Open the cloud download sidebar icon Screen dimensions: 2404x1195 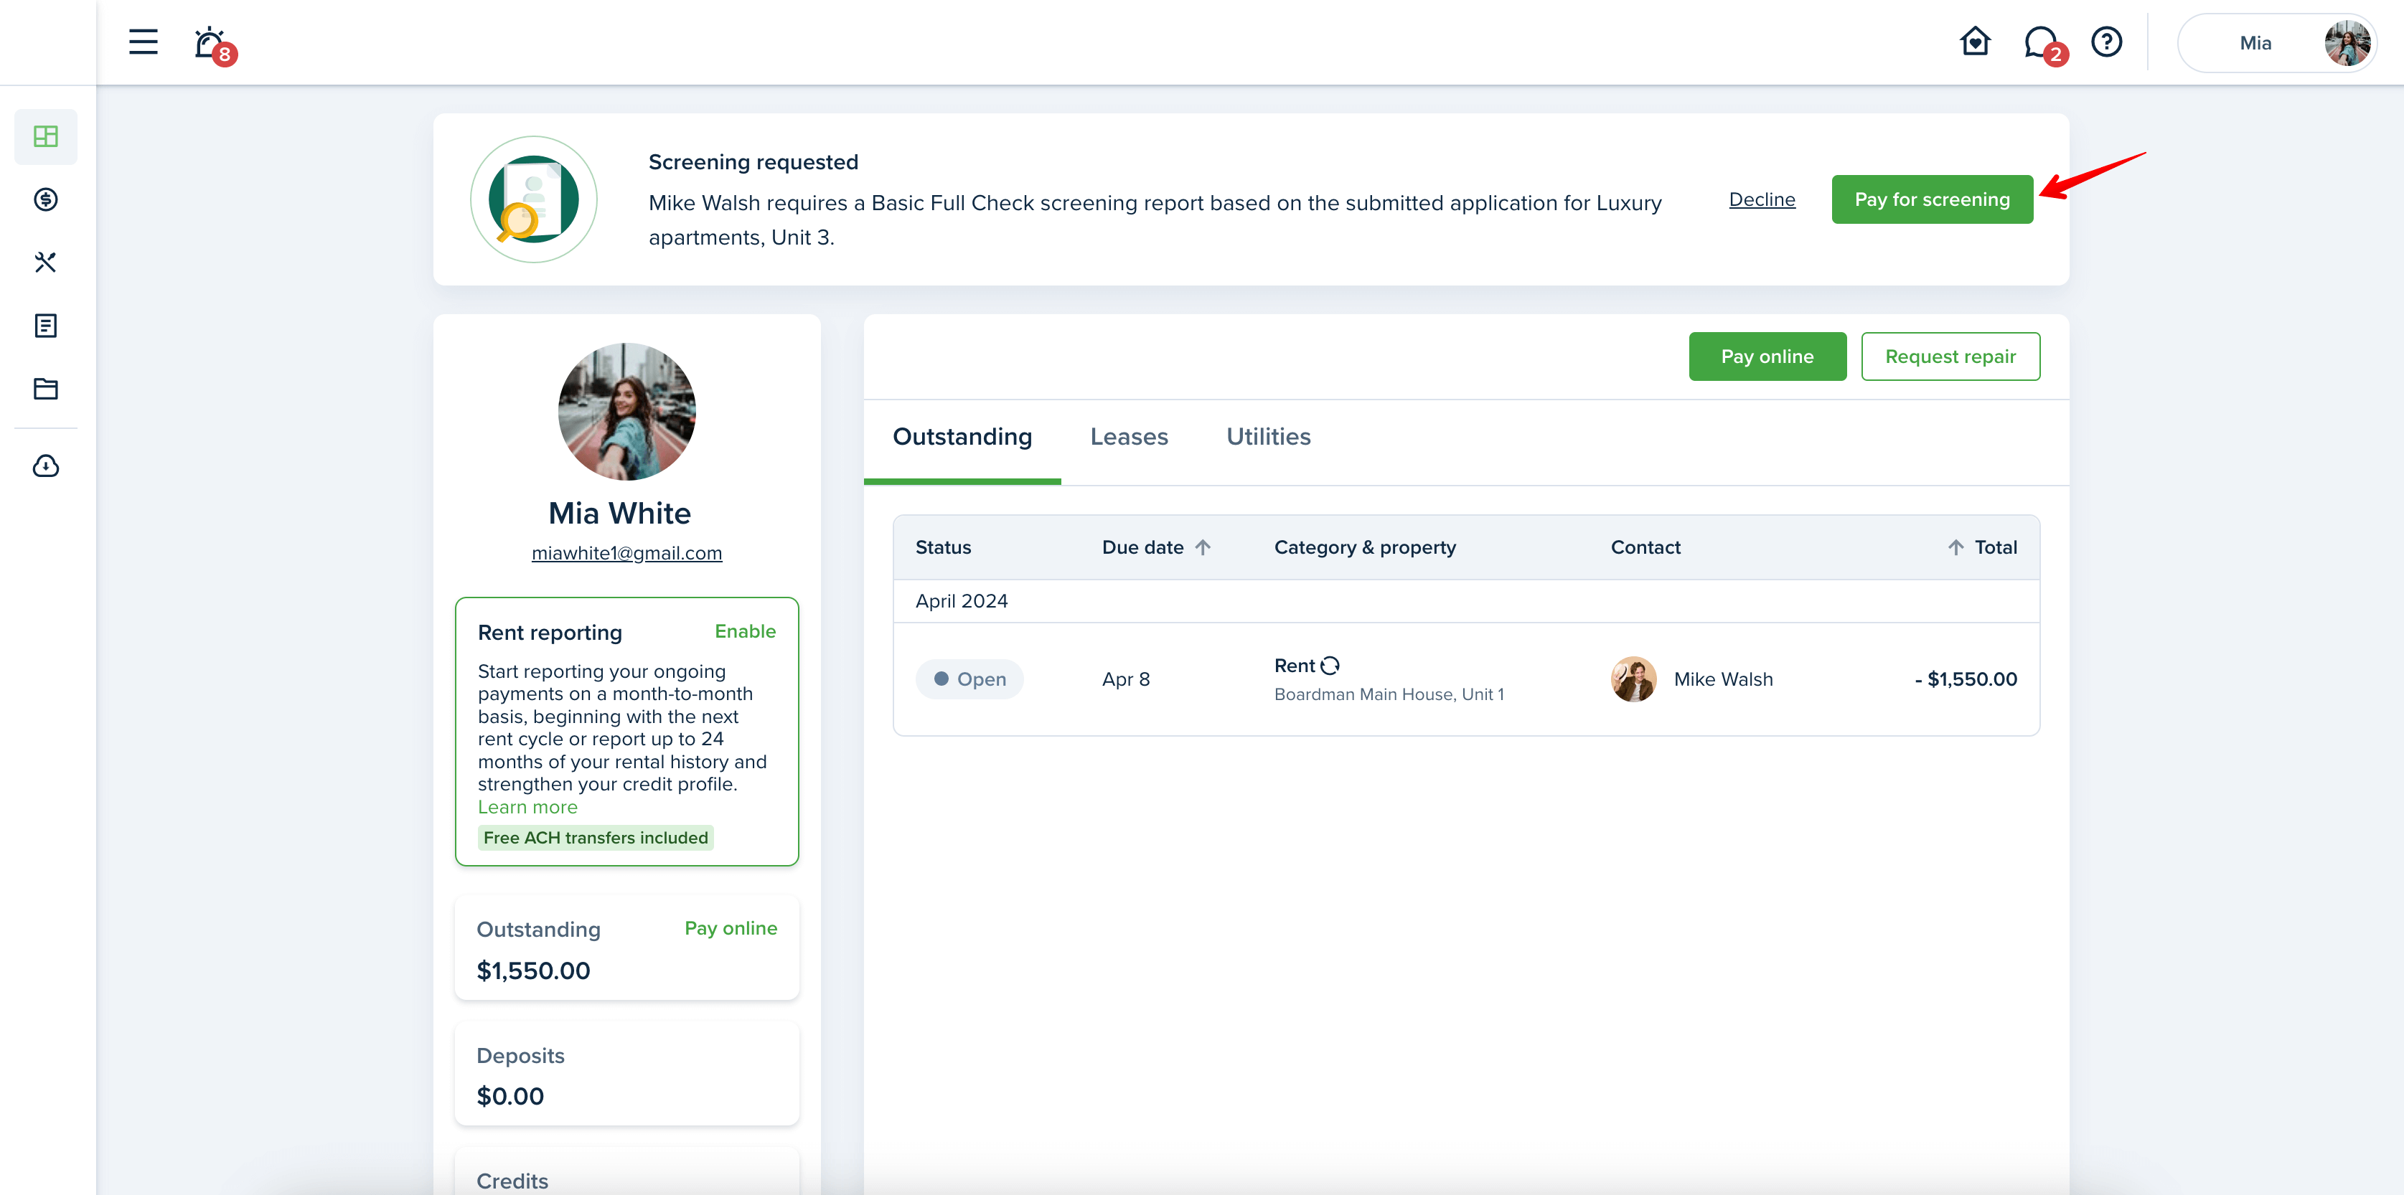pos(46,466)
